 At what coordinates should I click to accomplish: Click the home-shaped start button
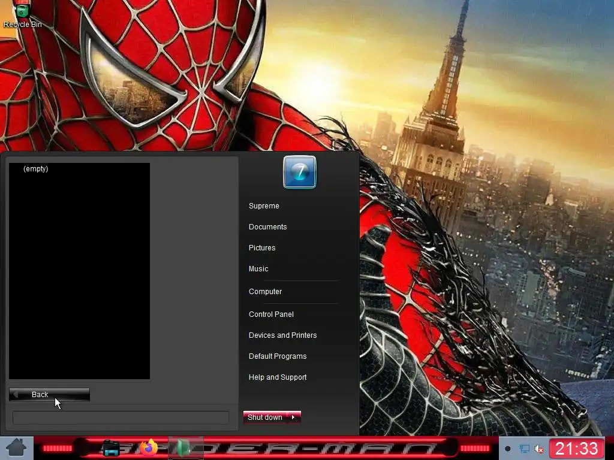pos(16,448)
